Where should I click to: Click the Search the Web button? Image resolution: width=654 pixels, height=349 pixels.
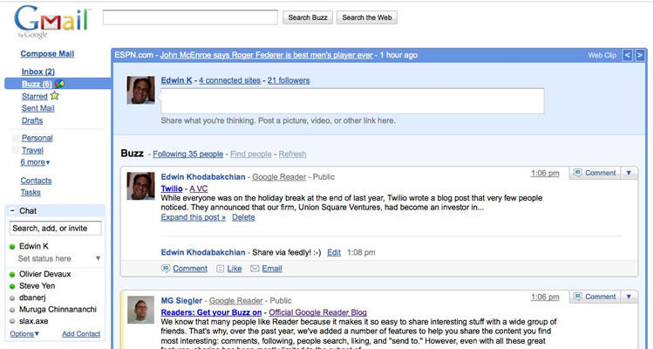tap(367, 17)
